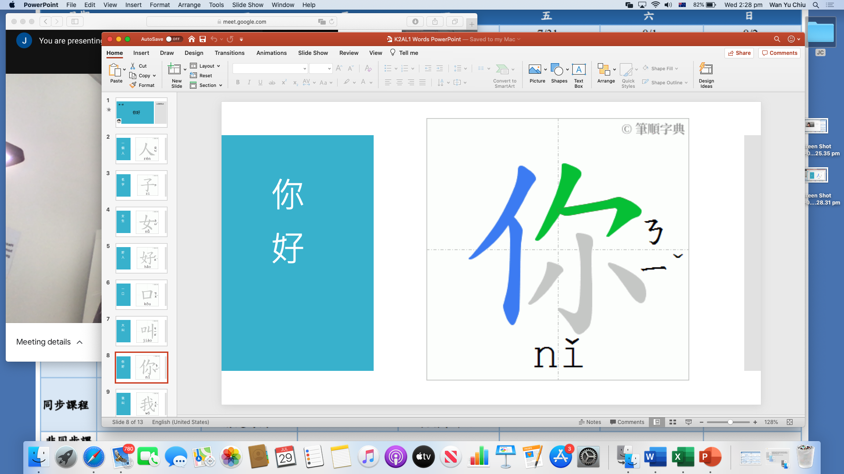
Task: Open the Animations ribbon tab
Action: coord(271,53)
